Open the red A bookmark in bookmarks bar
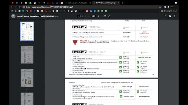The width and height of the screenshot is (188, 105). (46, 11)
